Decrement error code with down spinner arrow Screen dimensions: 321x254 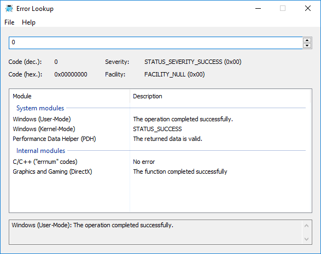(307, 45)
